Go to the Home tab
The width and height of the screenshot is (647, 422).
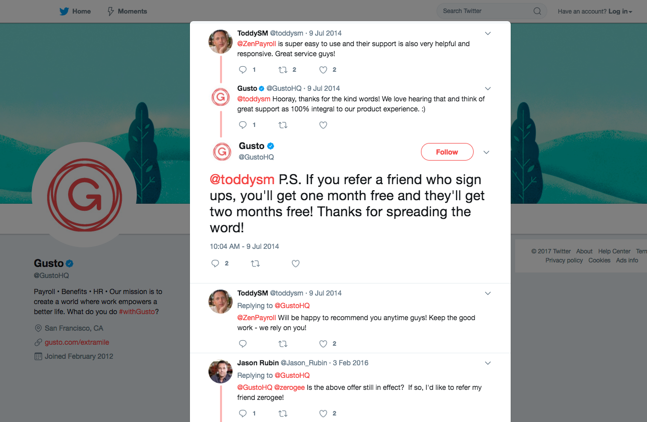81,11
